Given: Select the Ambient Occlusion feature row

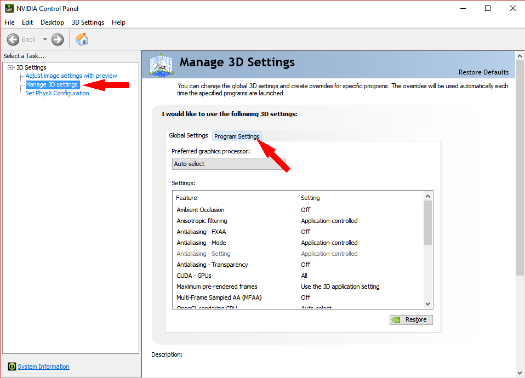Looking at the screenshot, I should pyautogui.click(x=298, y=210).
